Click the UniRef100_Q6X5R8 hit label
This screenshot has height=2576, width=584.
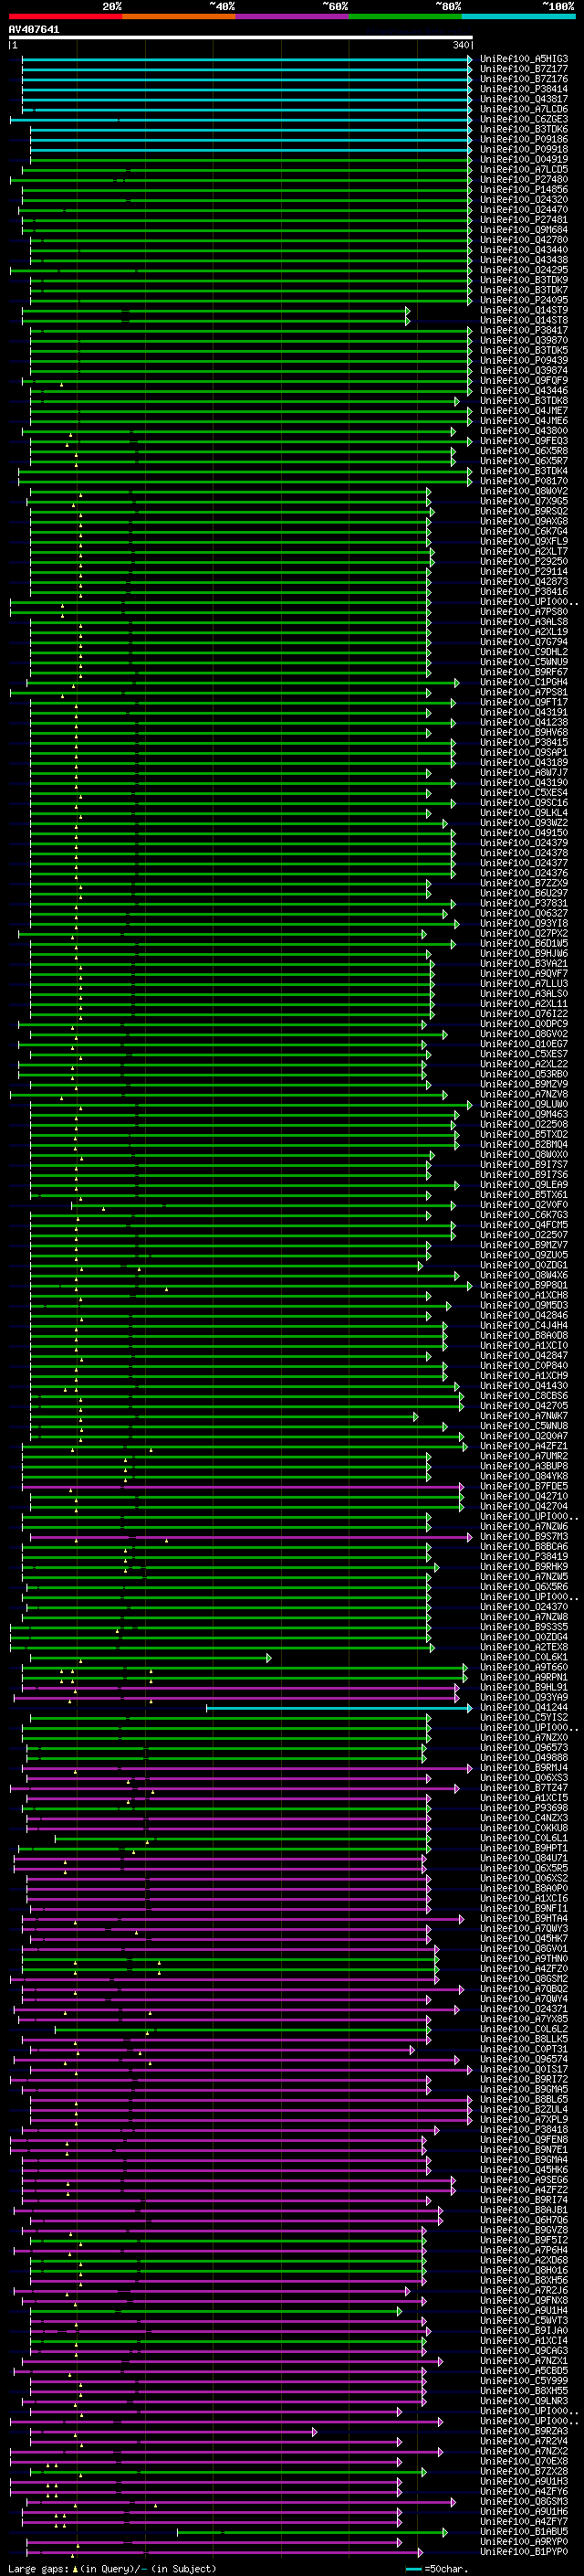(524, 451)
